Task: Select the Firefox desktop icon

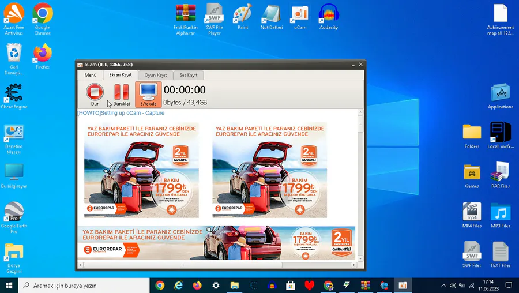Action: 42,57
